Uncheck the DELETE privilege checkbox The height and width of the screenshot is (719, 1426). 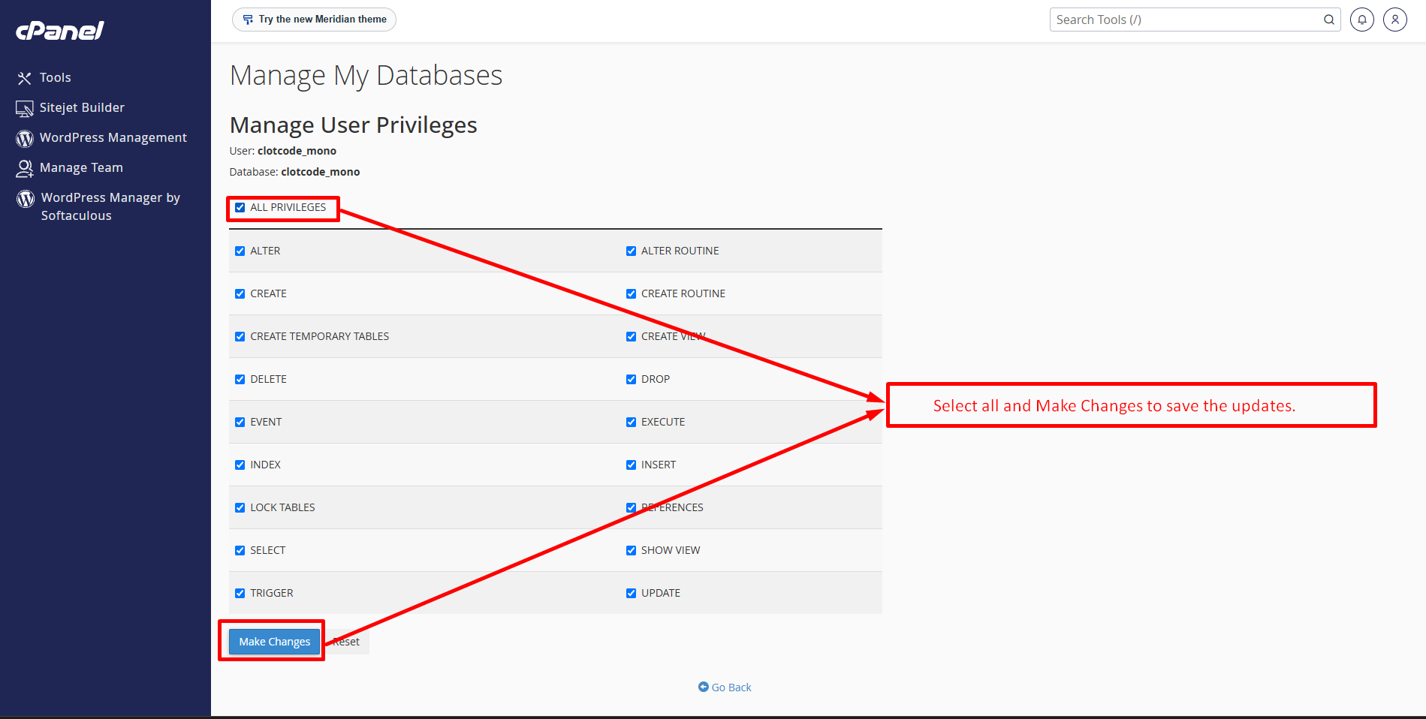point(240,380)
